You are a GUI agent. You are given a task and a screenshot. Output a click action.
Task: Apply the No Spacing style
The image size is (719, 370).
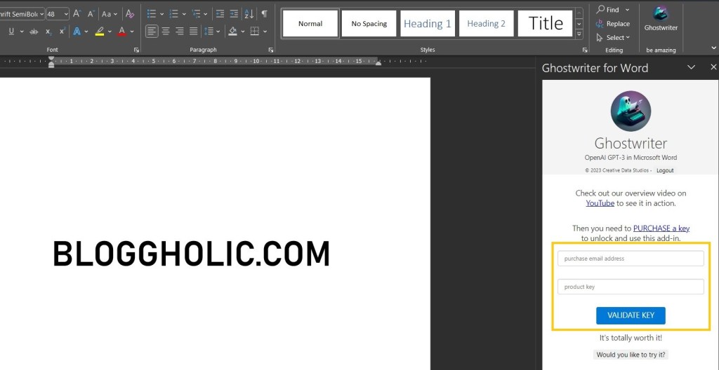(x=369, y=23)
